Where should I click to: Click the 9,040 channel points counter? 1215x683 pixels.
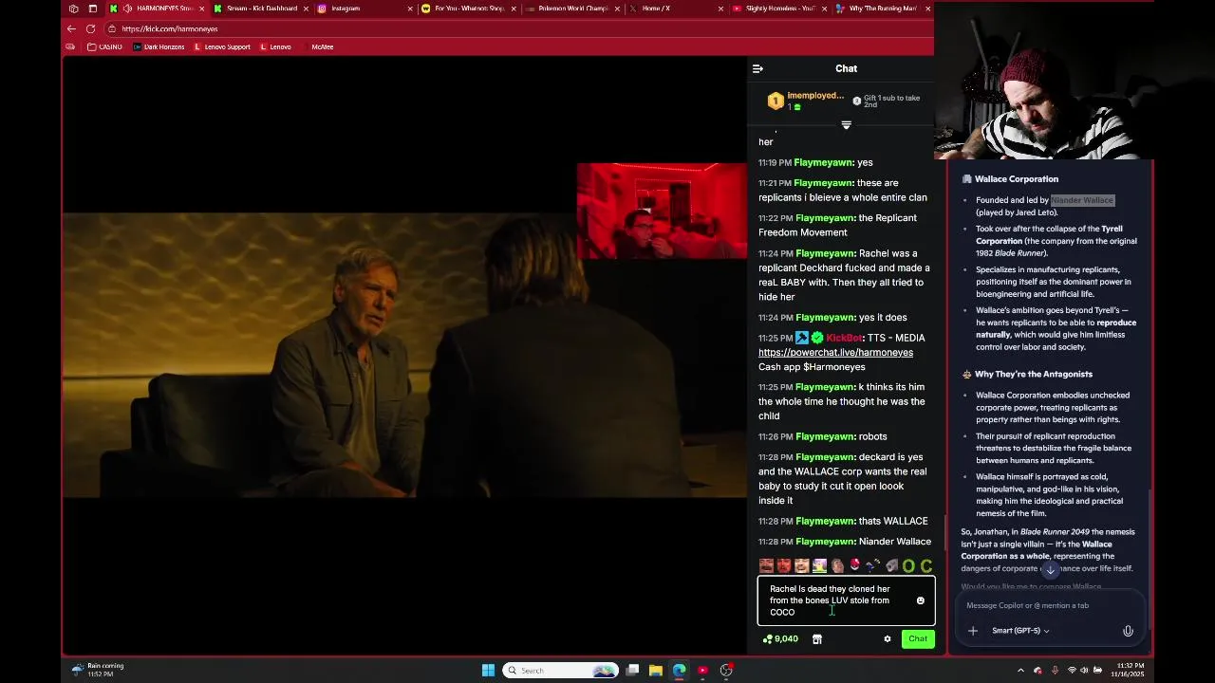click(x=780, y=639)
